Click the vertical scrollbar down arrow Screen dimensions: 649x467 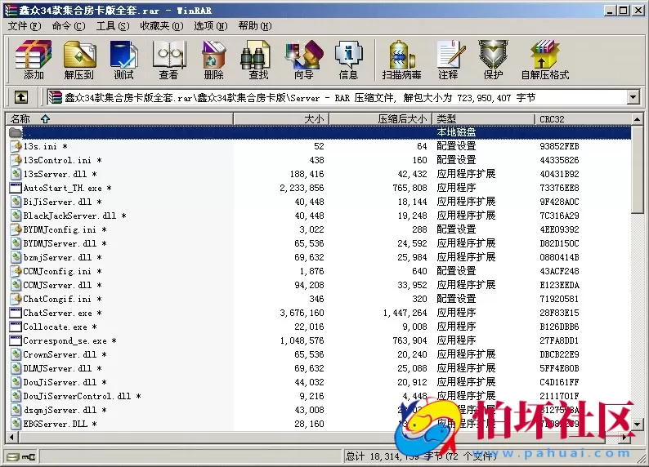(x=638, y=424)
